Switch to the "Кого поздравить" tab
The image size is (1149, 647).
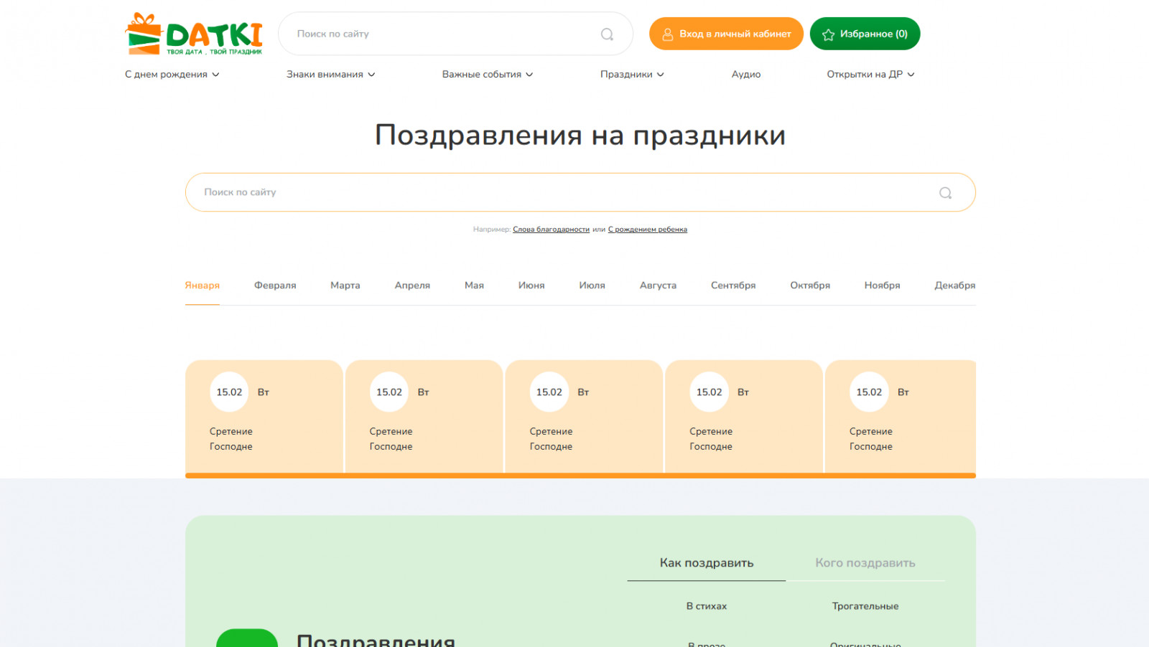[865, 563]
